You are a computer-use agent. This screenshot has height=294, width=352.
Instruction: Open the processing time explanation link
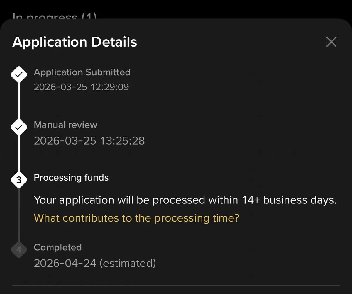[136, 218]
